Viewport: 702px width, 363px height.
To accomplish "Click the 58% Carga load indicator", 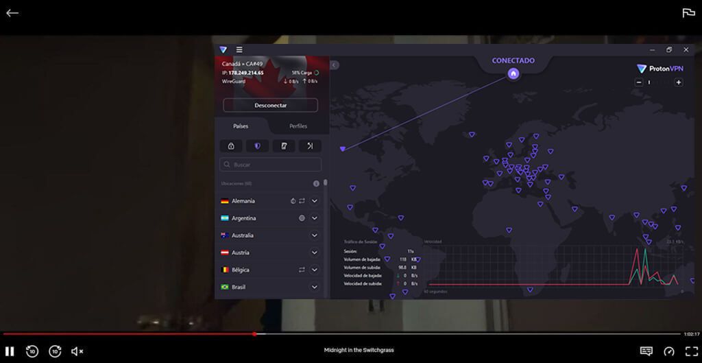I will pyautogui.click(x=305, y=73).
